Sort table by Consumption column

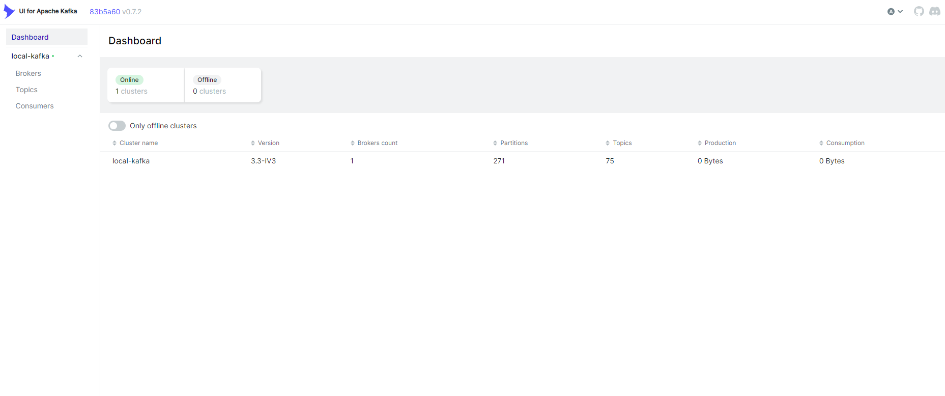[845, 143]
